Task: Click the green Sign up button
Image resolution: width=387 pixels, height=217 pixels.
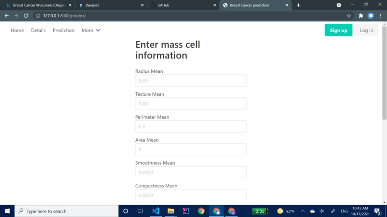Action: (x=339, y=30)
